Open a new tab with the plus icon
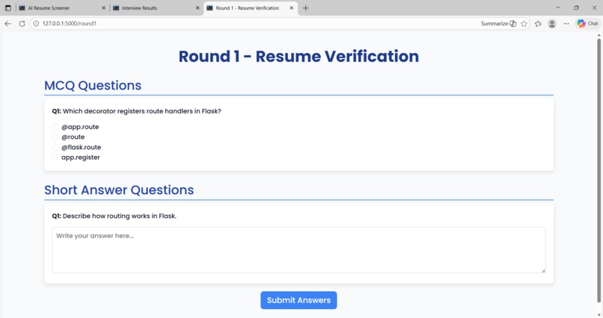The height and width of the screenshot is (318, 603). (306, 7)
